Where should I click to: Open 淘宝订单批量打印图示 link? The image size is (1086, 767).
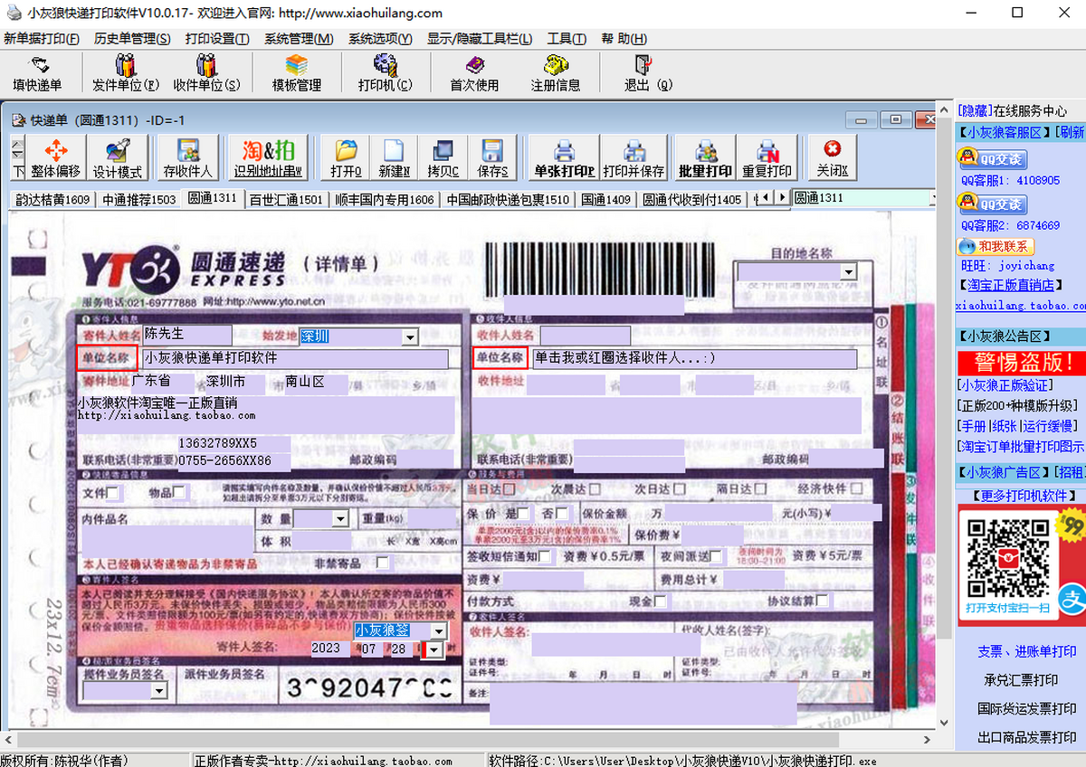point(1022,446)
